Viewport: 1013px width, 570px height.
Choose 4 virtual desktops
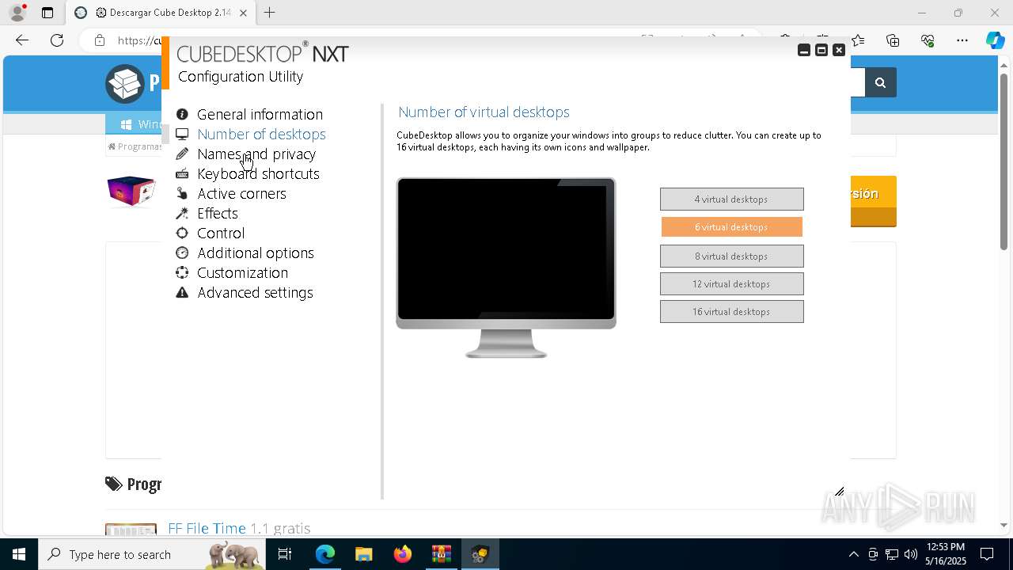[731, 199]
